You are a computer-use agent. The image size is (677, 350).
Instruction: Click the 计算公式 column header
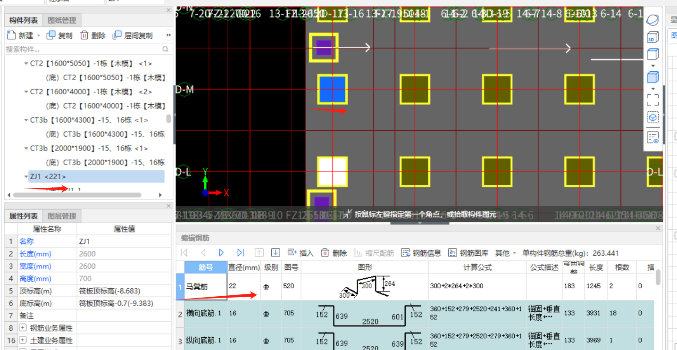[x=477, y=267]
